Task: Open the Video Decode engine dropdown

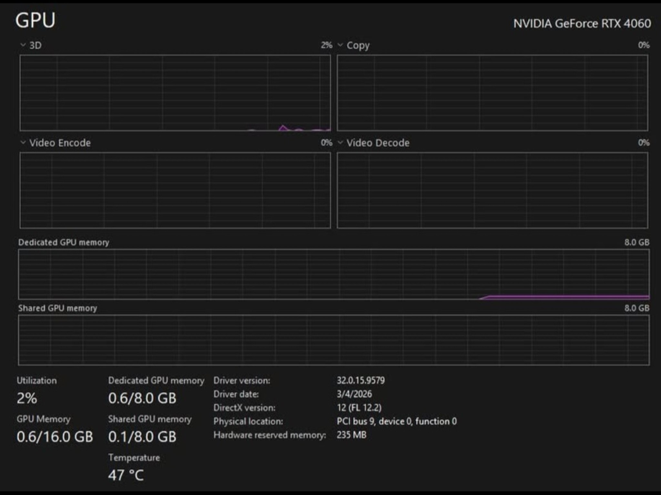Action: point(340,142)
